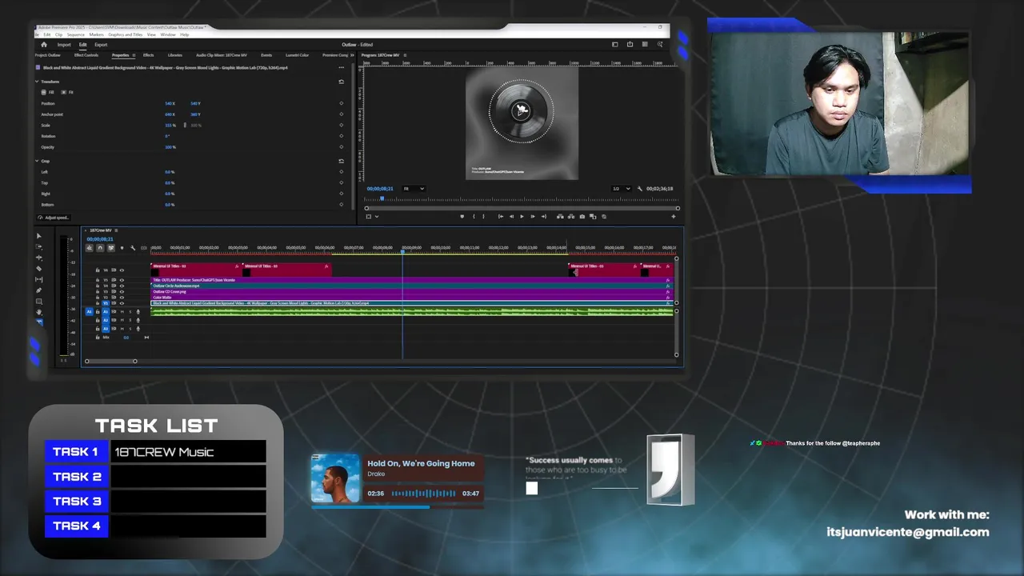Add a marker in the timeline header

click(x=122, y=248)
